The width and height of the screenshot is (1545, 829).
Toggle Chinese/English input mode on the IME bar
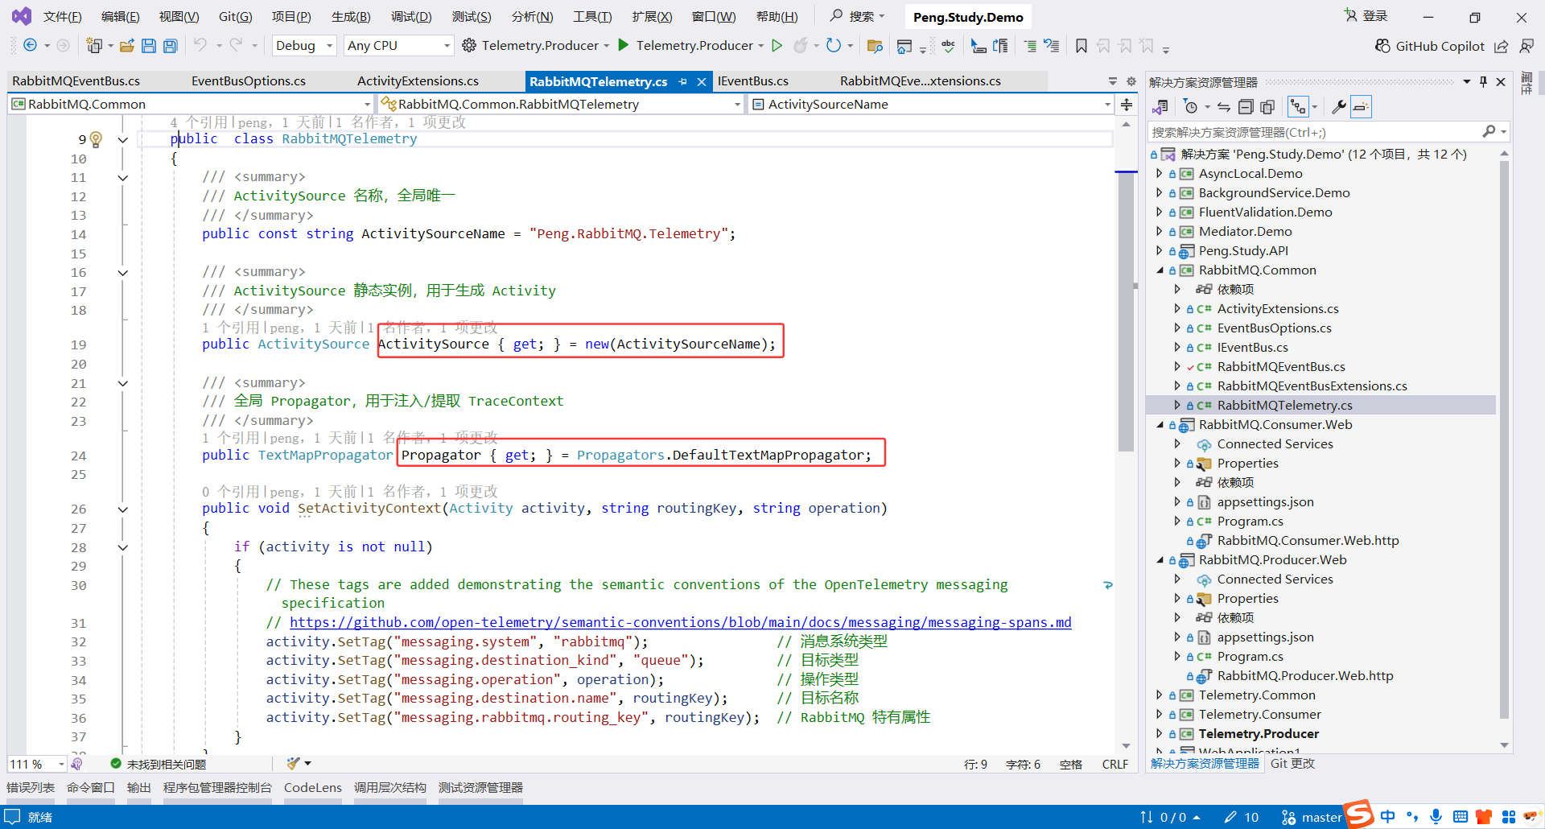click(1388, 817)
